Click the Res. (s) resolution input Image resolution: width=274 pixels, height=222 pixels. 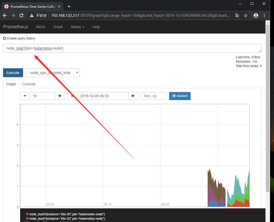tap(154, 96)
